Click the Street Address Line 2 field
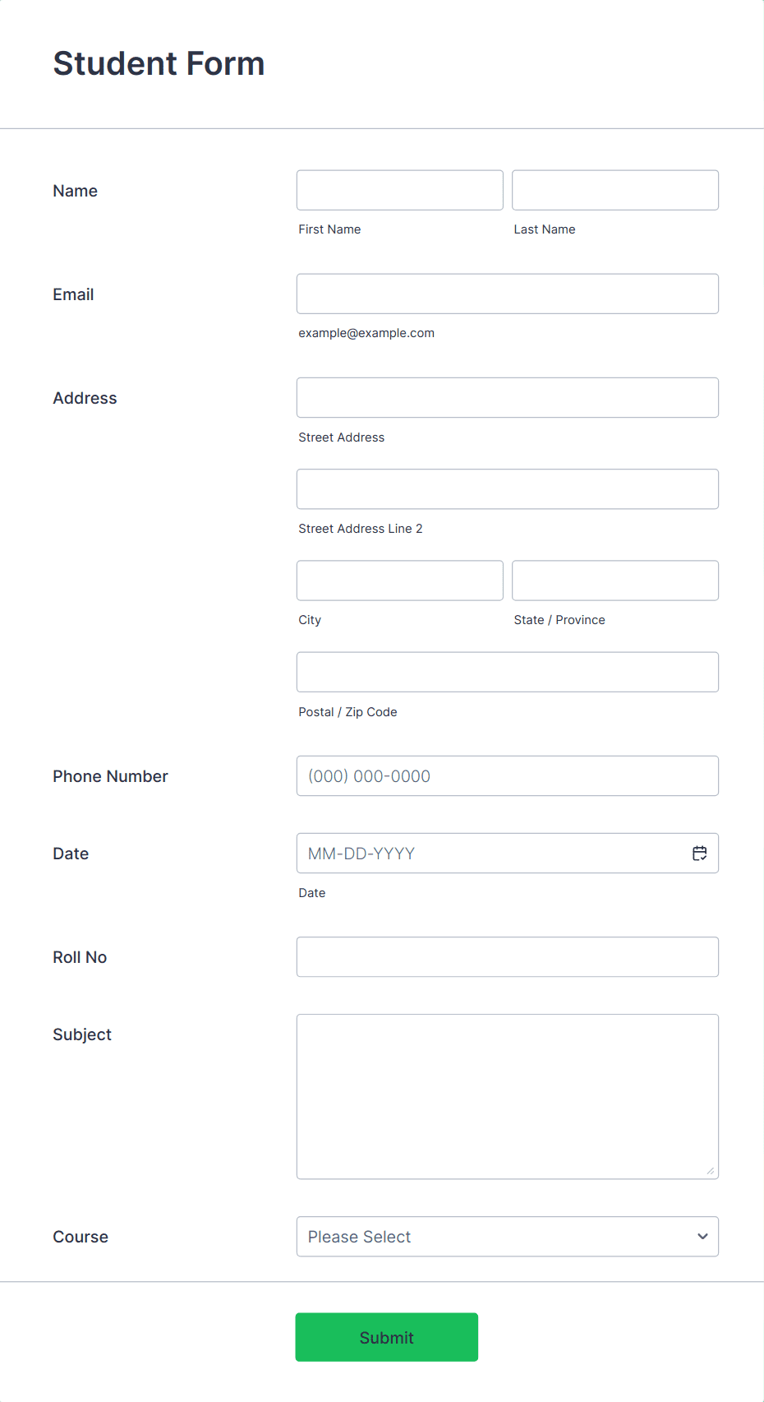Viewport: 764px width, 1402px height. click(507, 488)
